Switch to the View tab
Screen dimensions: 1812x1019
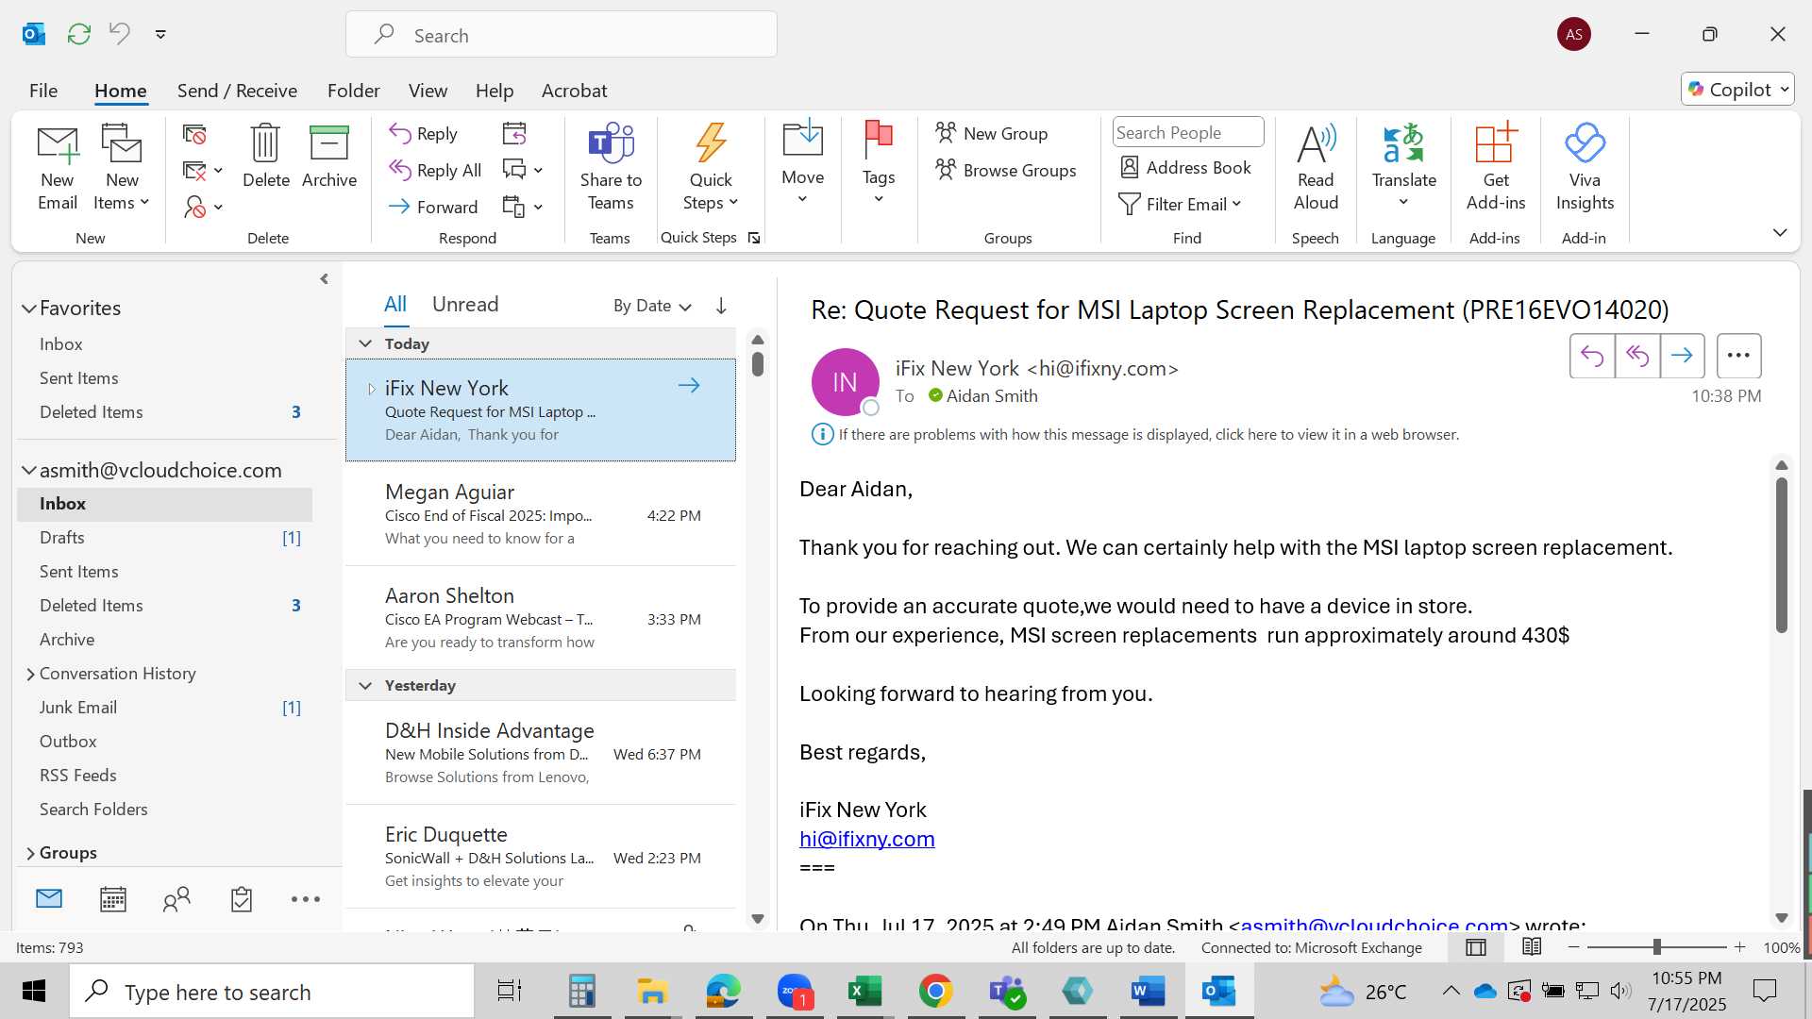pos(428,91)
